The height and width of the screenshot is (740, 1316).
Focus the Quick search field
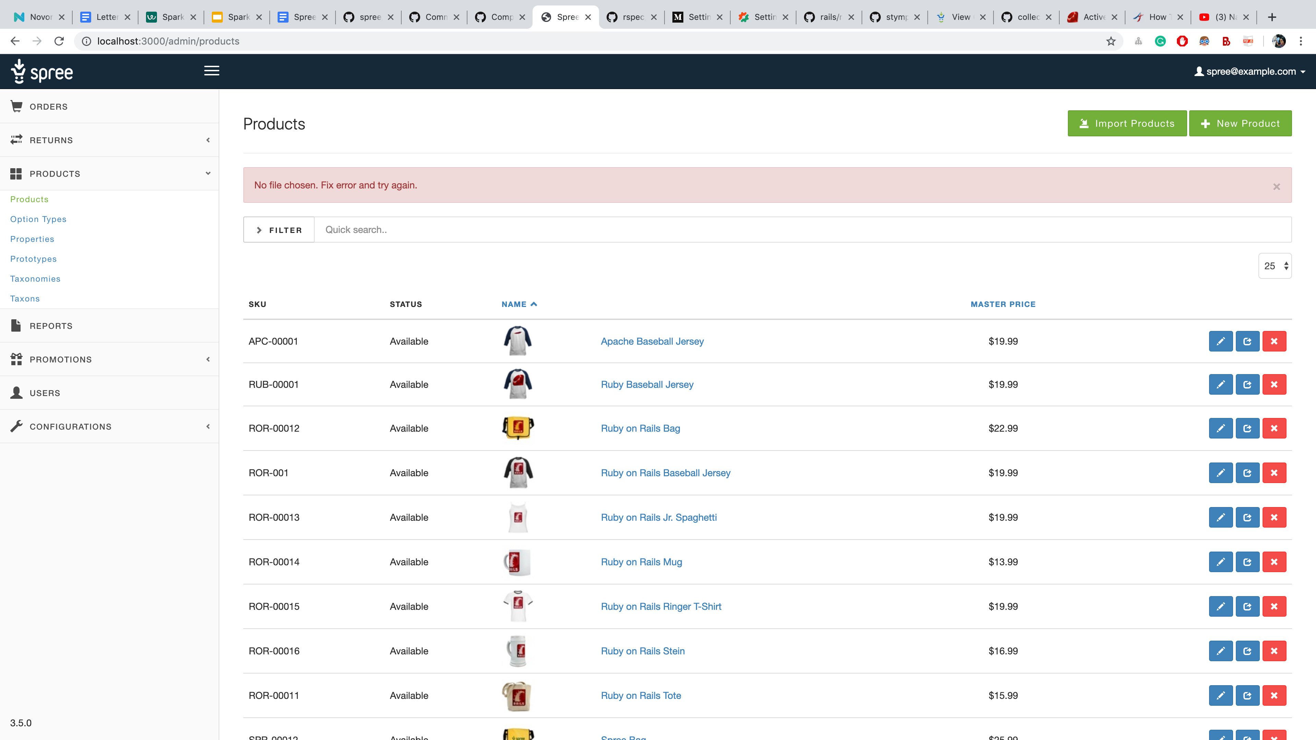[x=803, y=230]
